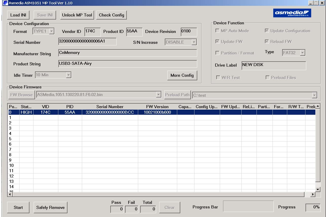The image size is (326, 217).
Task: Click horizontal scrollbar right arrow
Action: pos(313,194)
